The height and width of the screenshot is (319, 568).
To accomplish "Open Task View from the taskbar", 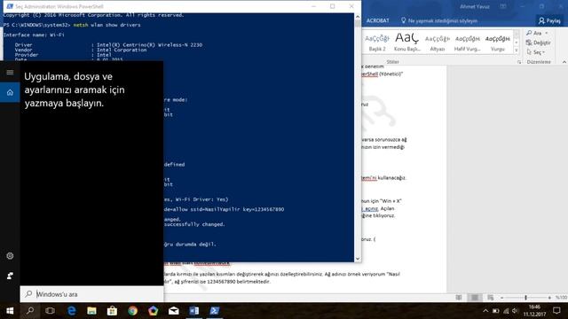I will (x=50, y=311).
